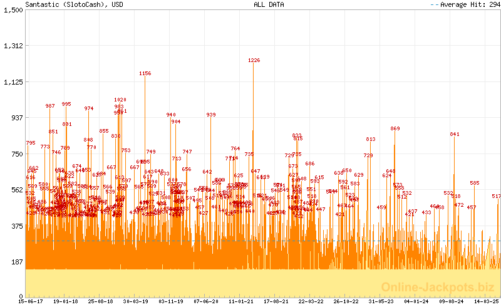Click the 939 peak value label
Image resolution: width=501 pixels, height=307 pixels.
coord(211,115)
